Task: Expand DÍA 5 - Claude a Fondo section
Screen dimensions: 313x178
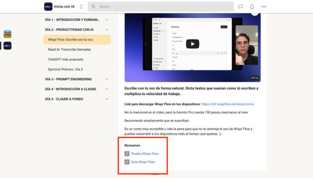Action: (107, 99)
